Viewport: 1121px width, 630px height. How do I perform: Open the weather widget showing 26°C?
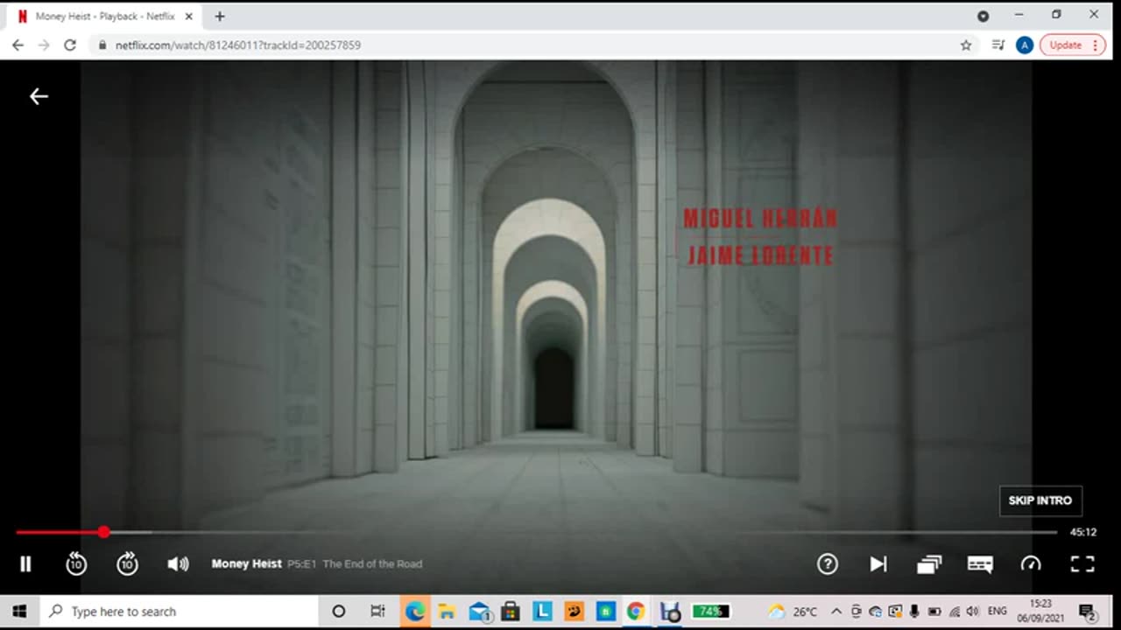click(x=793, y=612)
